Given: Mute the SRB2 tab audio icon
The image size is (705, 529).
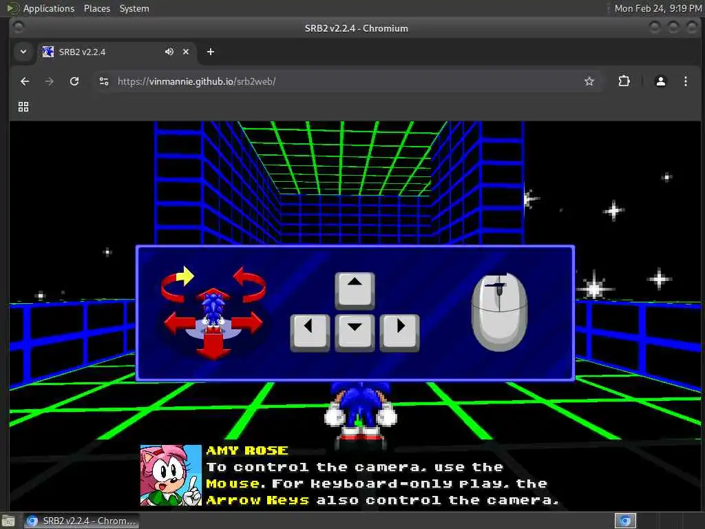Looking at the screenshot, I should click(169, 52).
